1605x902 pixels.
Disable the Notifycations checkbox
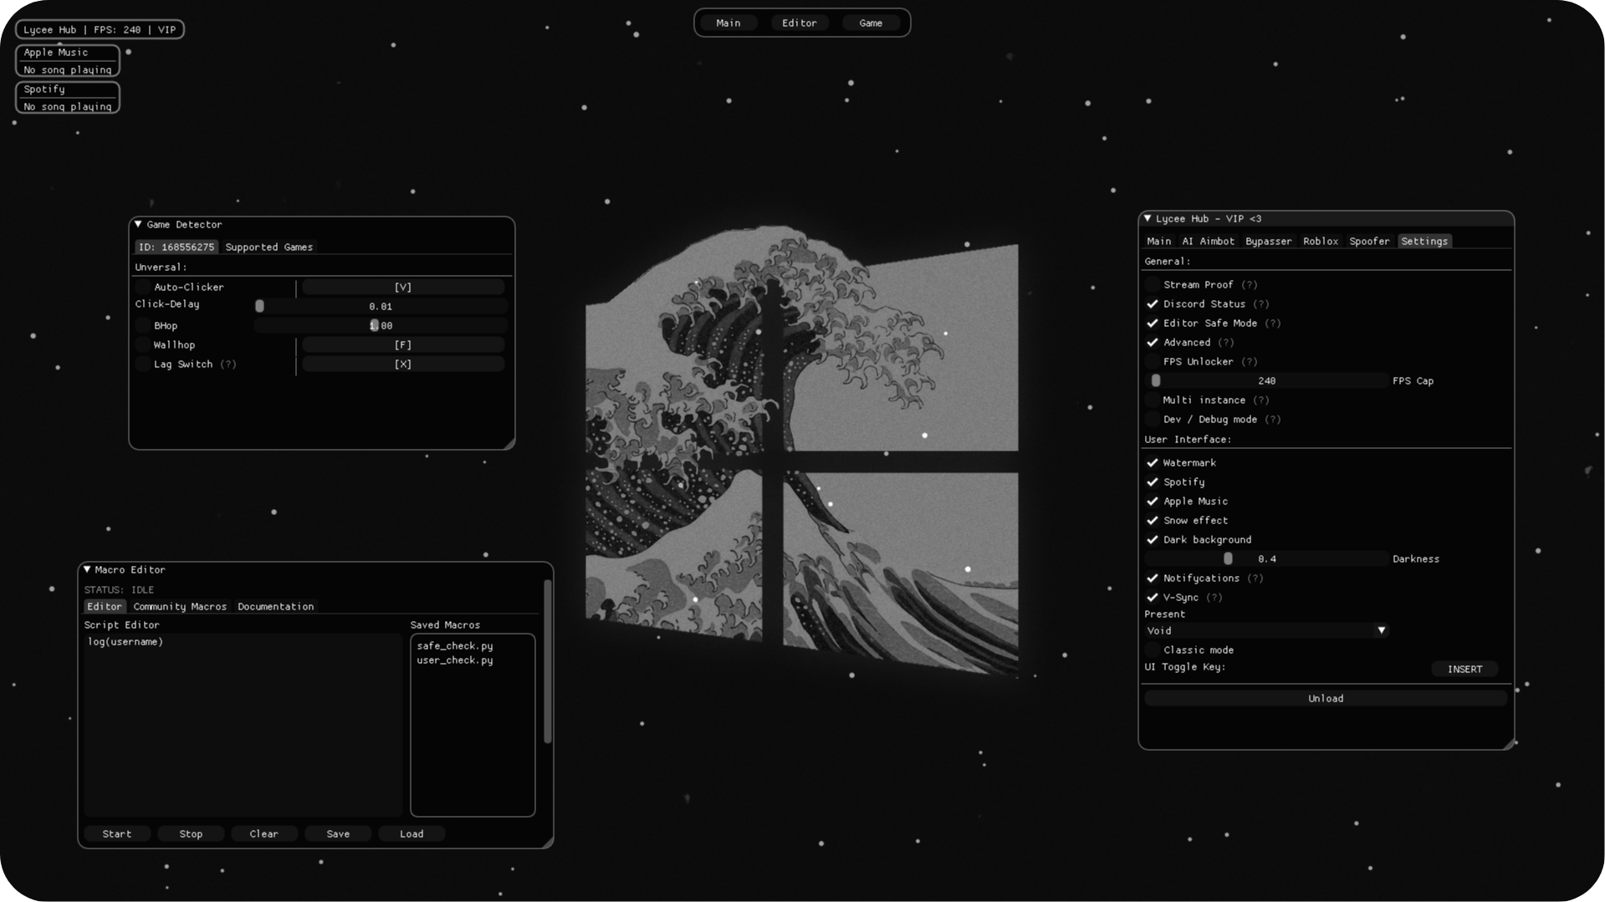[x=1153, y=578]
